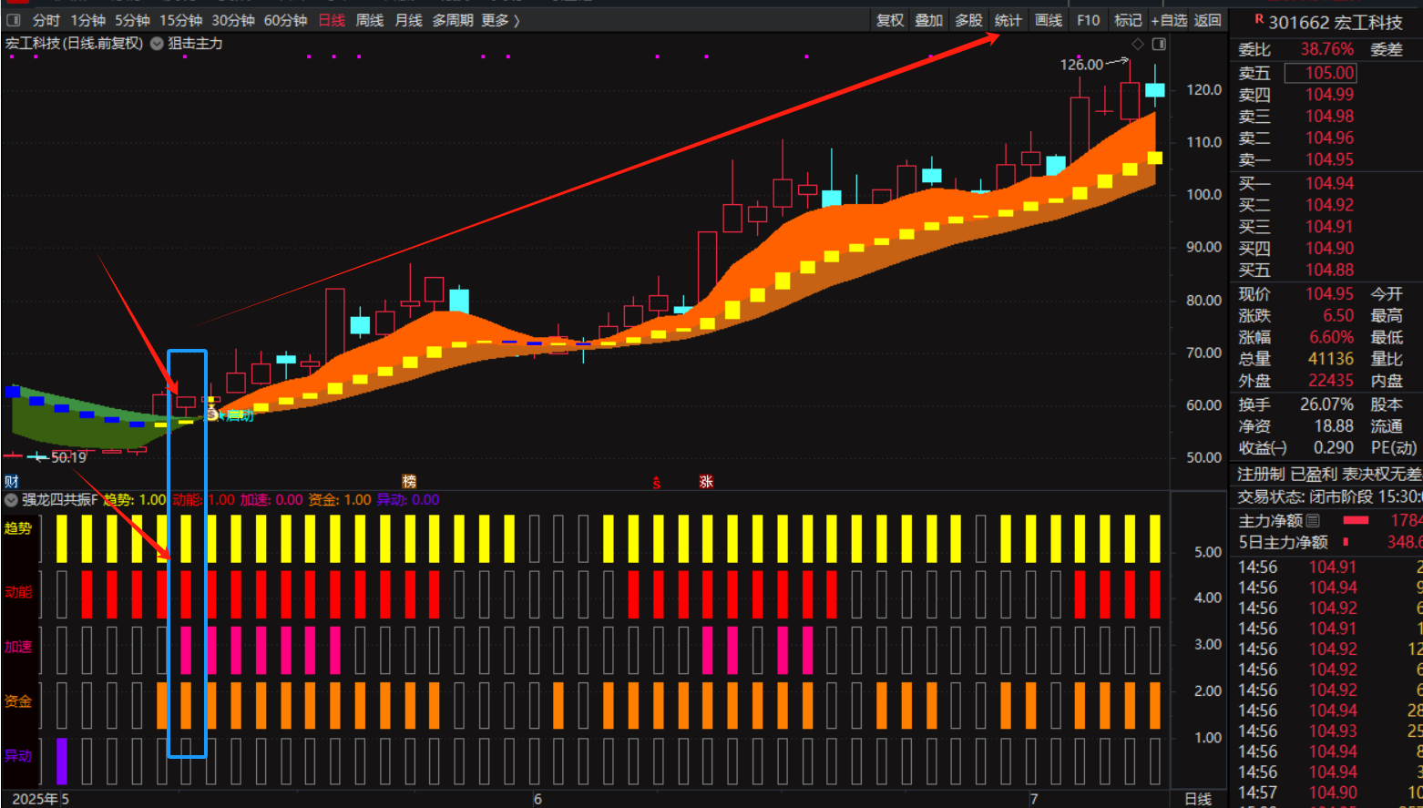Click the 涨 limit-up marker icon

click(x=706, y=482)
